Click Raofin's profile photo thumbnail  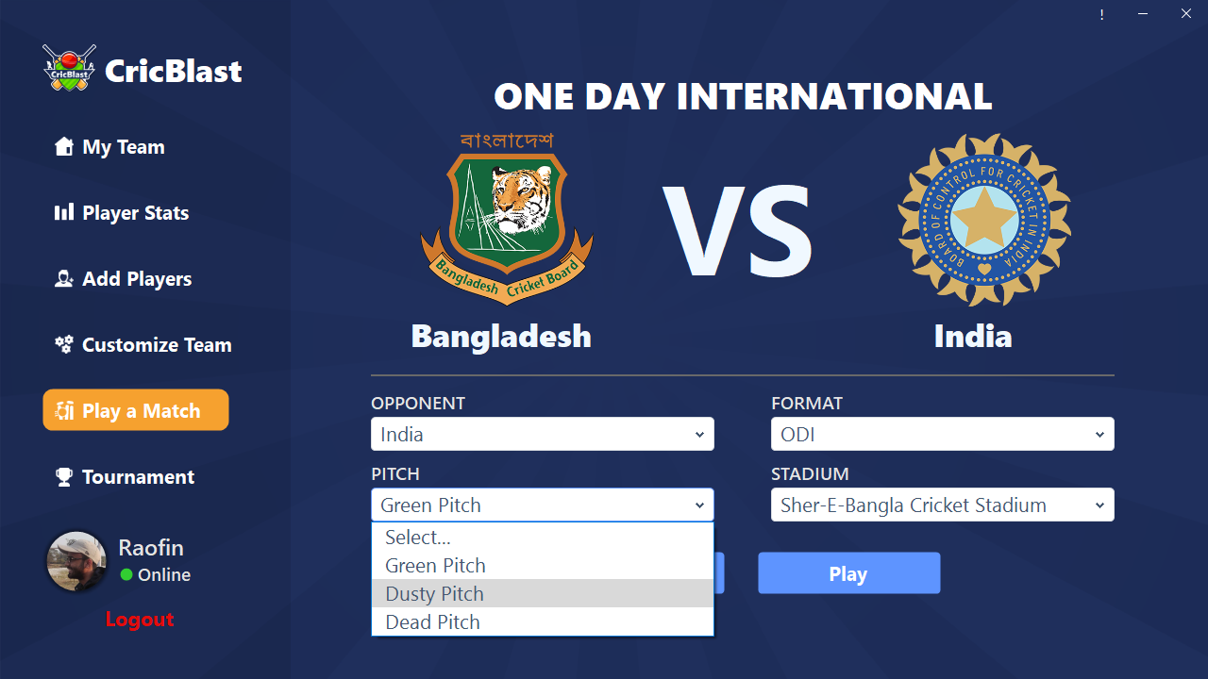click(76, 561)
